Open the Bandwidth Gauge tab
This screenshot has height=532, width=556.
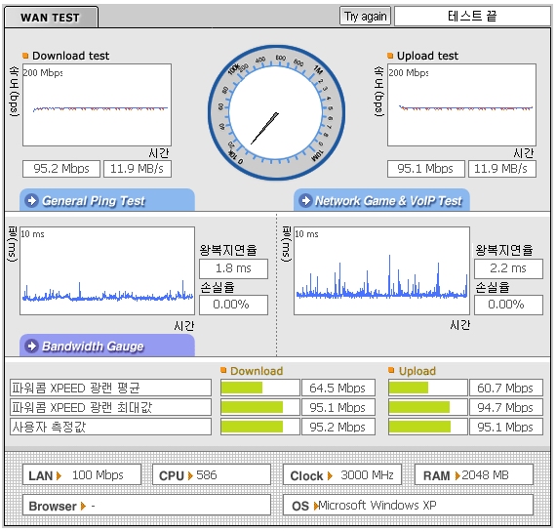tap(107, 346)
